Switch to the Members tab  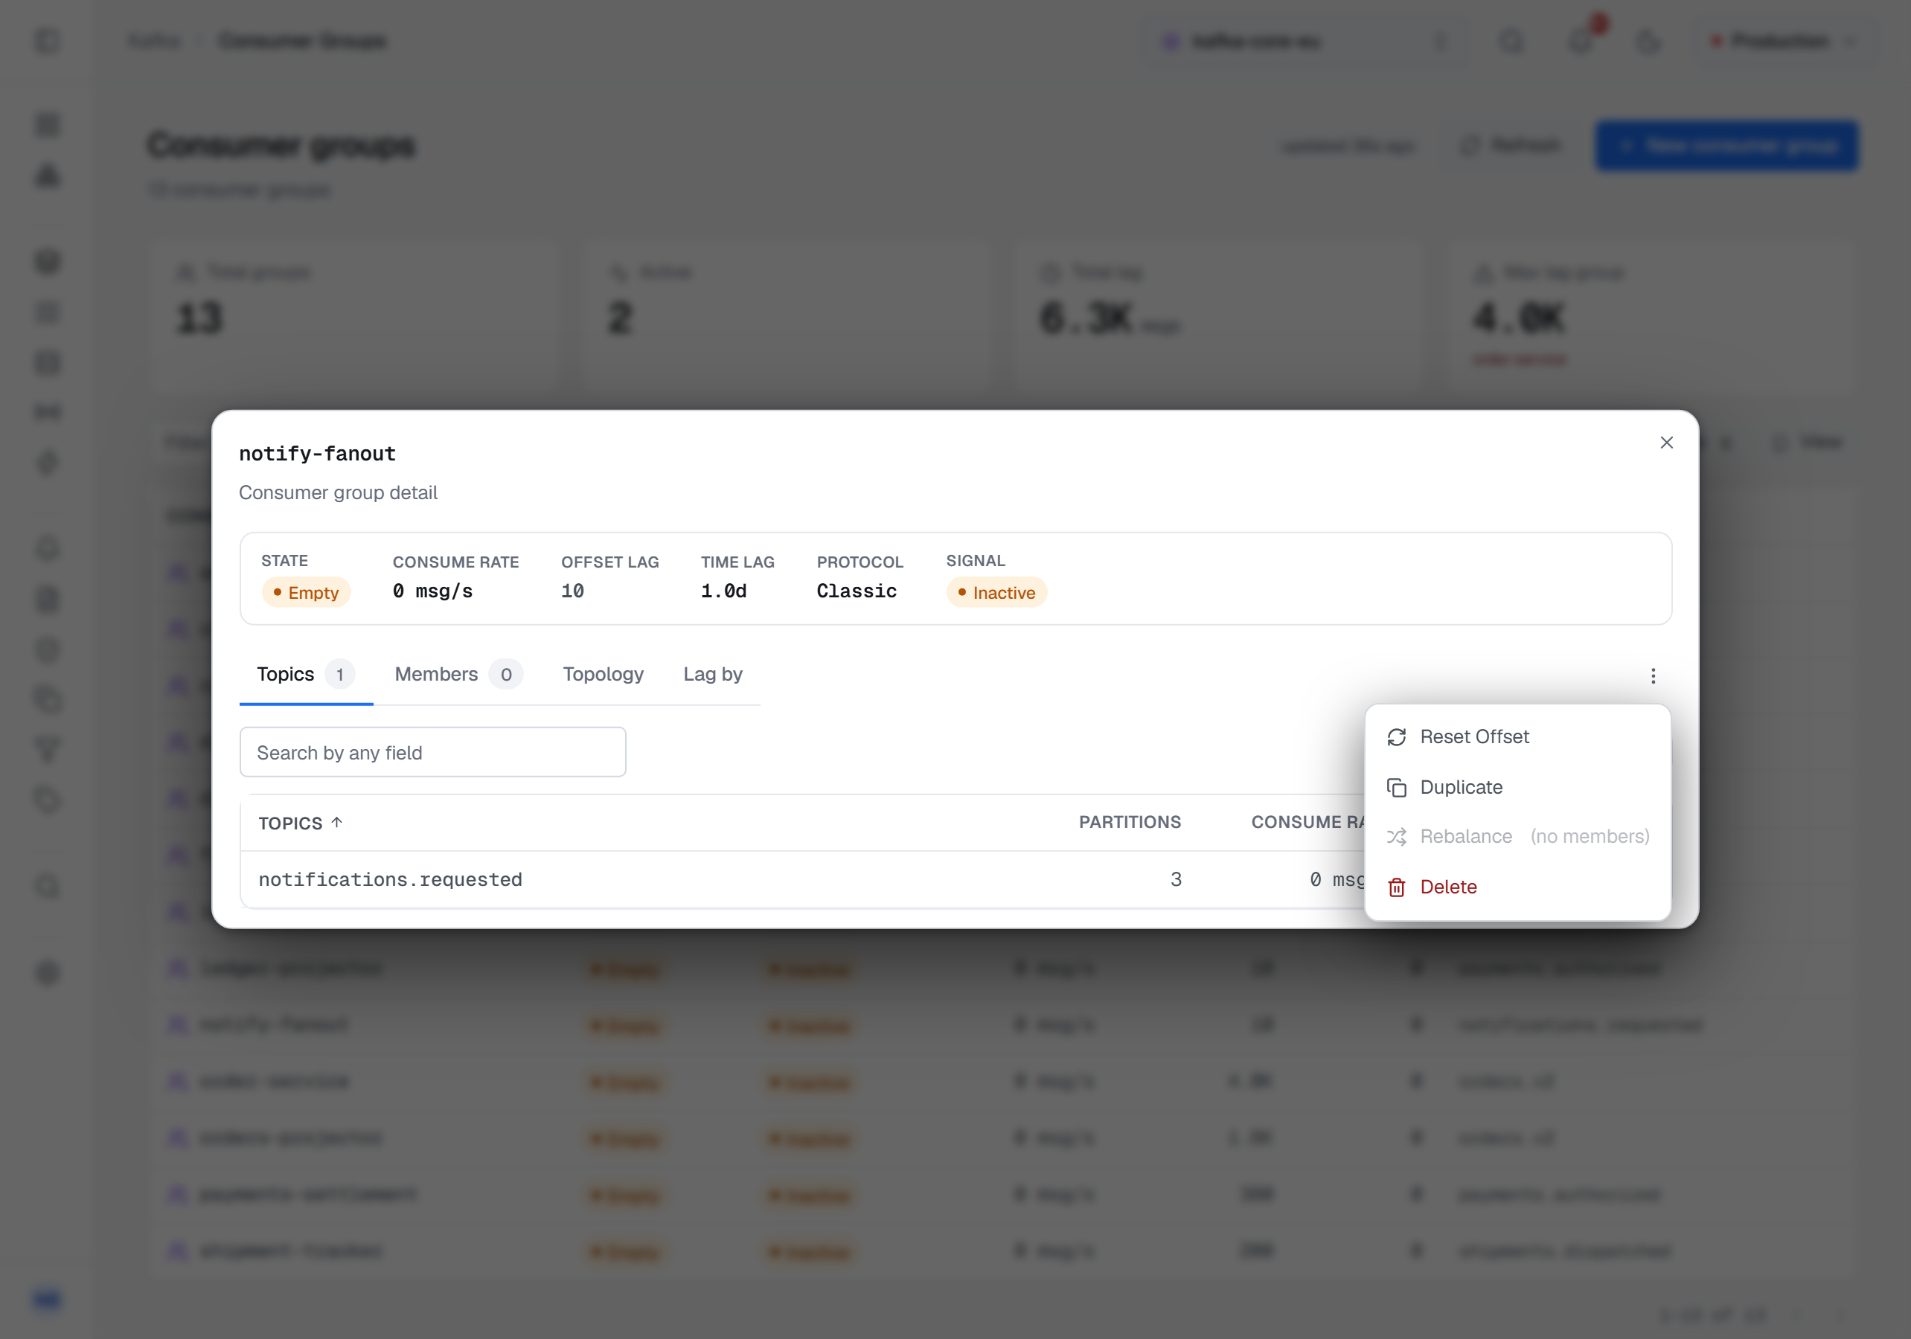point(458,674)
